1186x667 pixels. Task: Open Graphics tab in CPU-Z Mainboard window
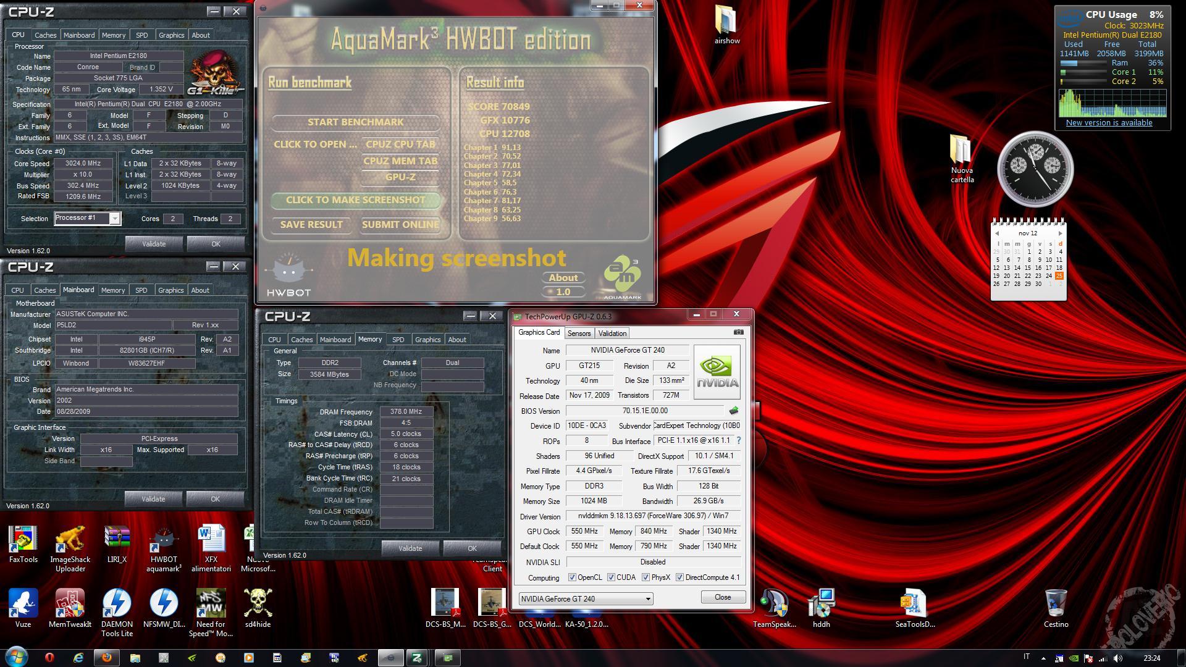click(170, 290)
